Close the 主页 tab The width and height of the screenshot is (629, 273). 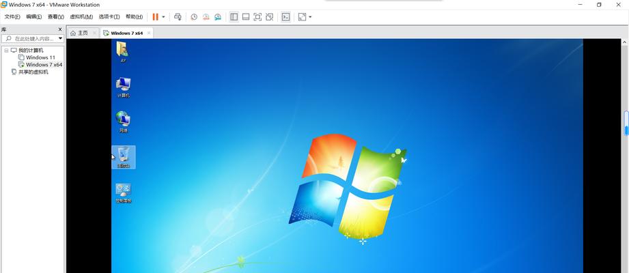[94, 33]
